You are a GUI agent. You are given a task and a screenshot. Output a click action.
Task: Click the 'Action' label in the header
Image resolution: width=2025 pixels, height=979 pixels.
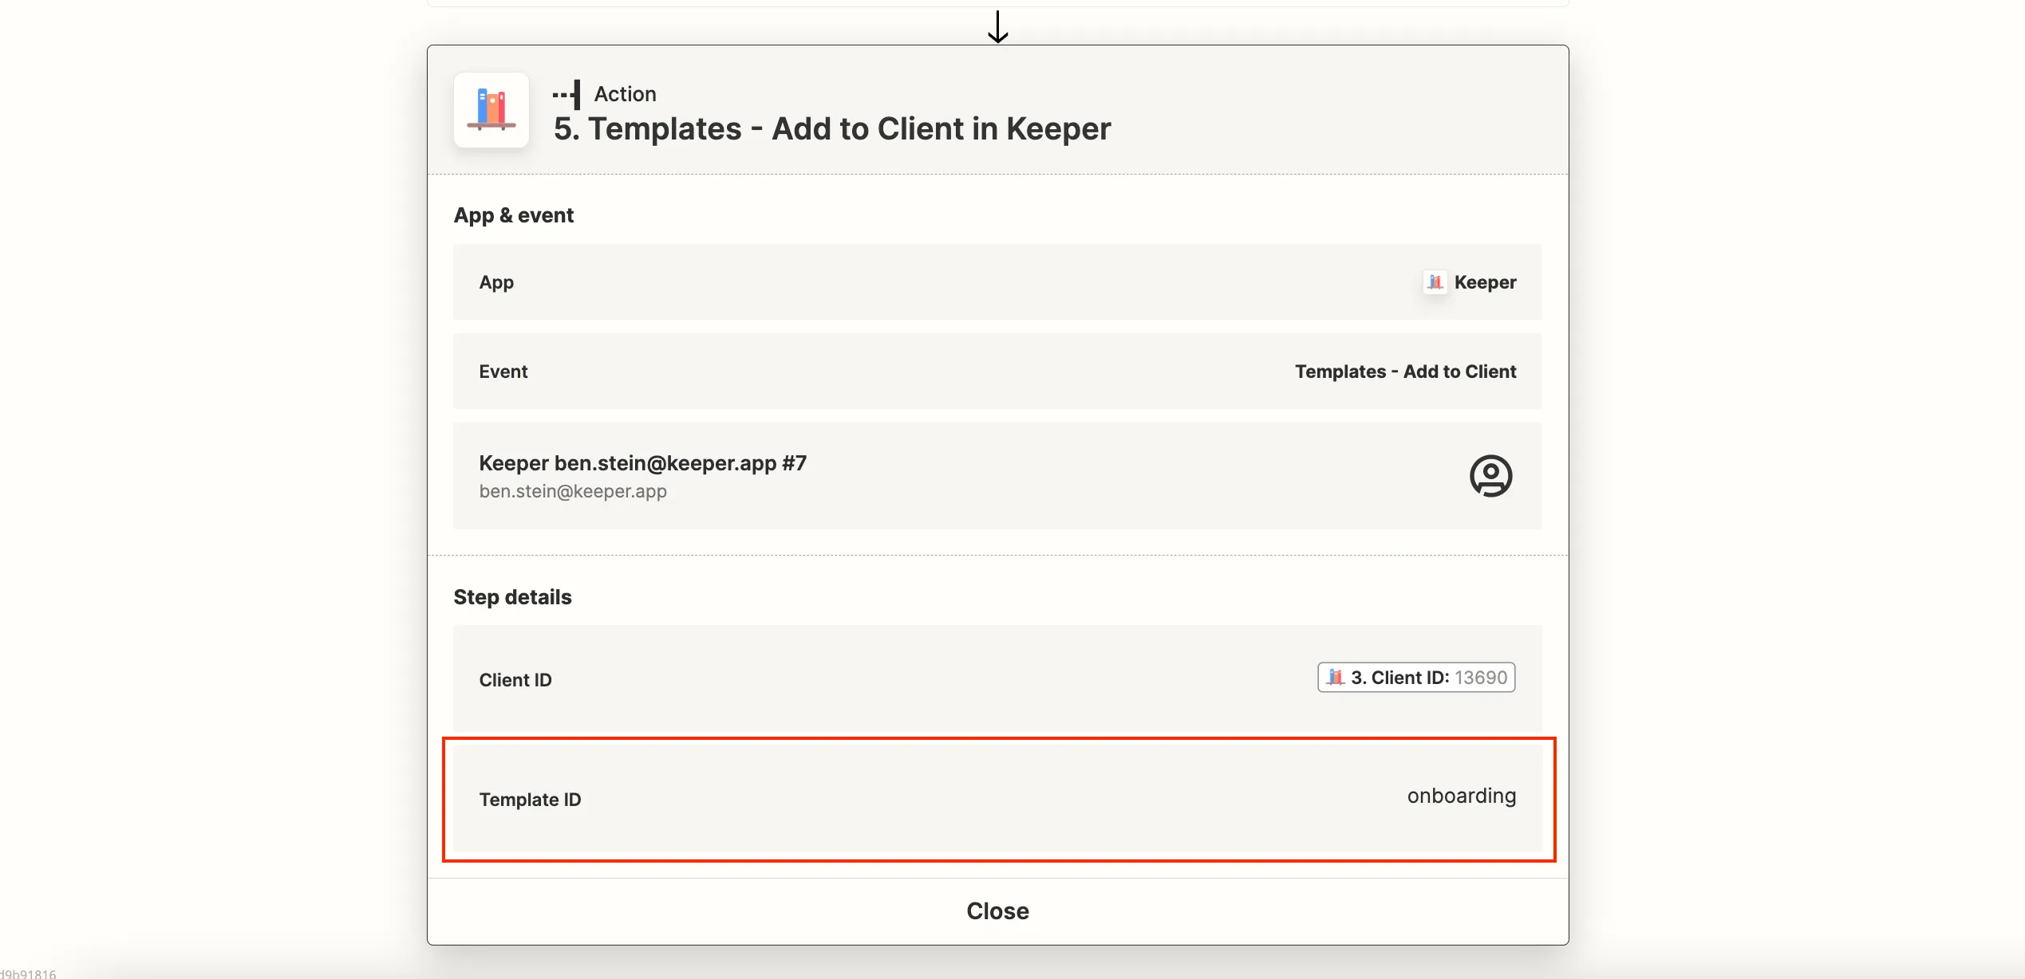tap(625, 94)
